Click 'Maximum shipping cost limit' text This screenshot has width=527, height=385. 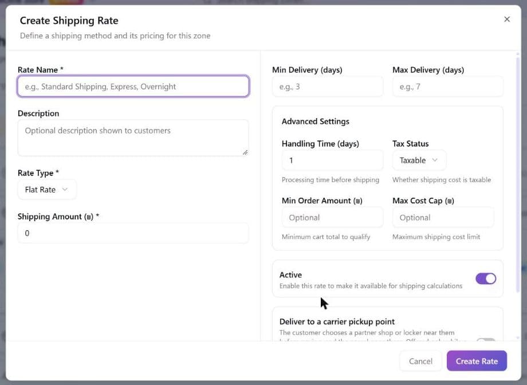pyautogui.click(x=436, y=237)
